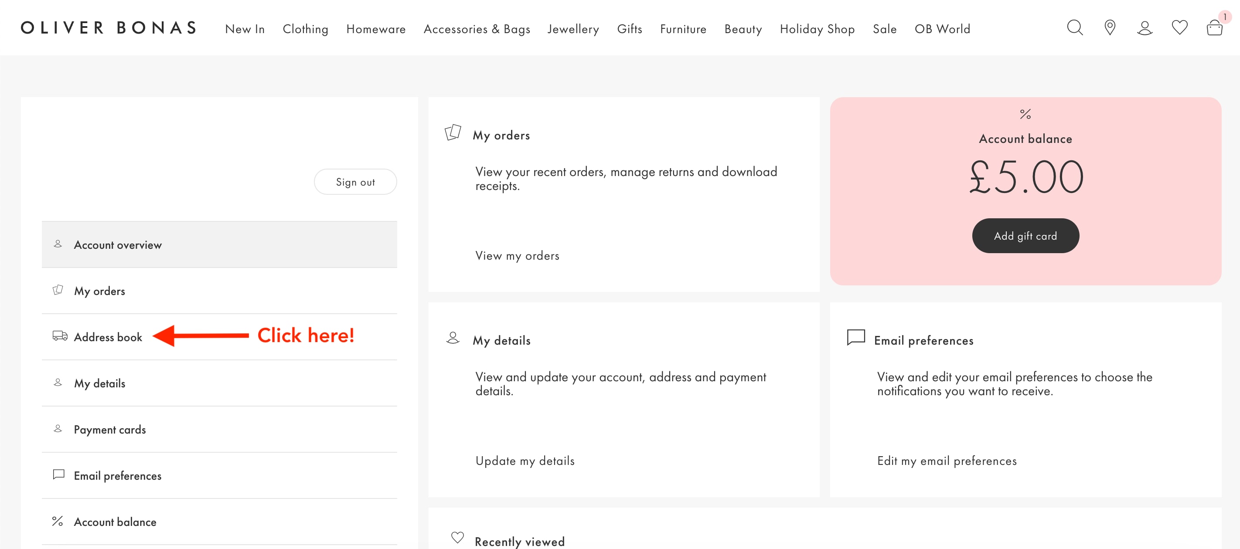This screenshot has width=1240, height=549.
Task: Select Payment cards in sidebar
Action: coord(219,429)
